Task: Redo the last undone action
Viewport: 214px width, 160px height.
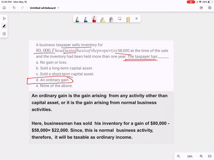Action: coord(22,8)
